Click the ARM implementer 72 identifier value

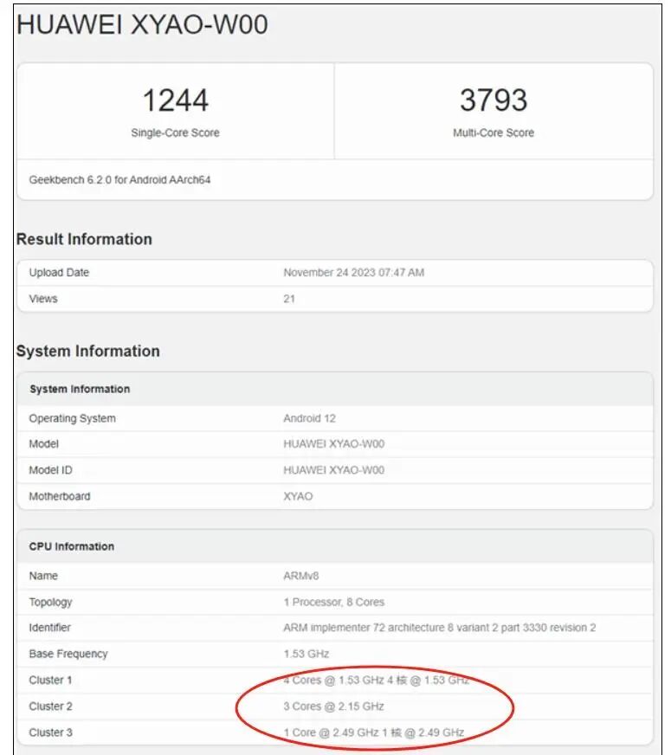(x=440, y=628)
